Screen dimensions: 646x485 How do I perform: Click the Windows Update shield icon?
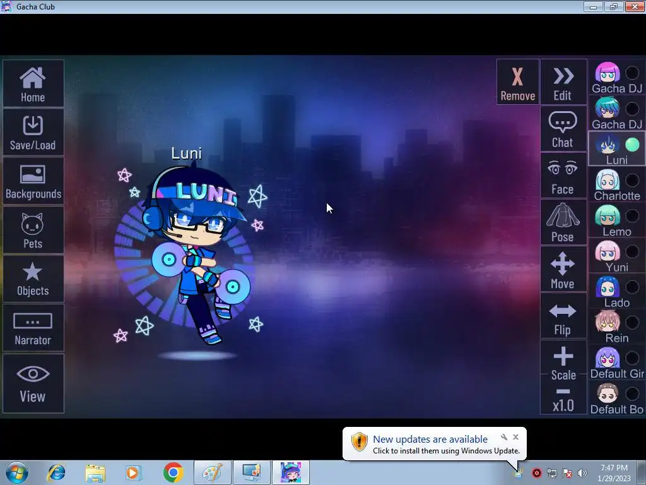[x=359, y=441]
